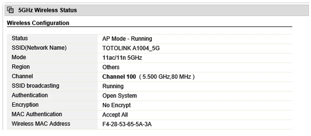311x136 pixels.
Task: Click the AP Mode - Running value
Action: tap(127, 39)
